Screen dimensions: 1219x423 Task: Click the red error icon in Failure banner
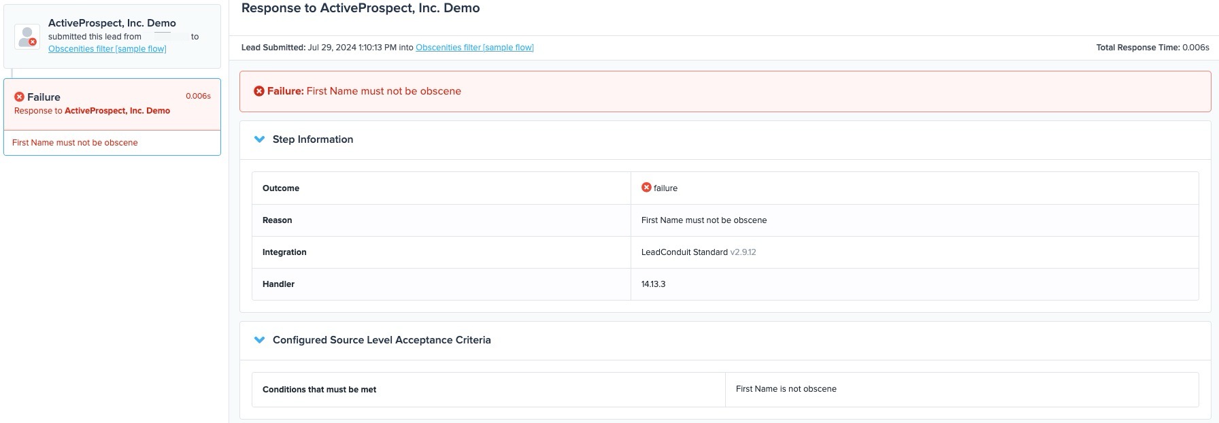[x=259, y=91]
